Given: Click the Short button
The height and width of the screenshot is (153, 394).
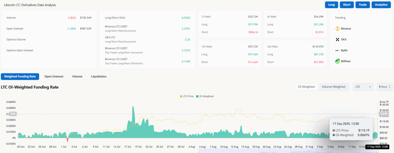Looking at the screenshot, I should click(347, 5).
